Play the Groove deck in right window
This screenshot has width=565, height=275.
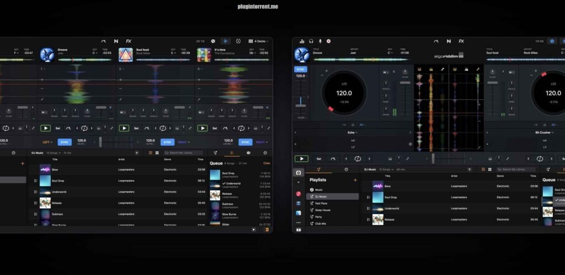click(x=302, y=158)
